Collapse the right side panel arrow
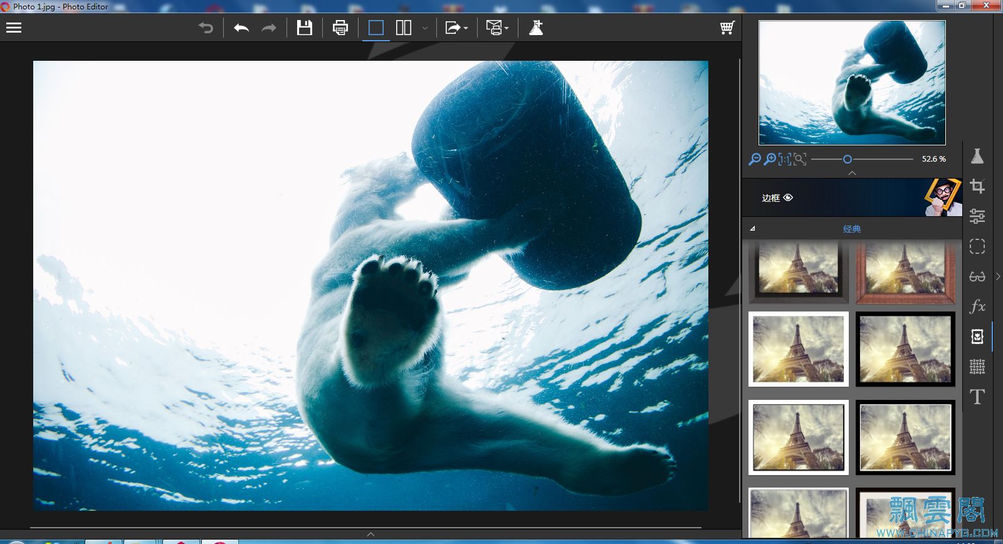Viewport: 1003px width, 544px height. point(998,276)
